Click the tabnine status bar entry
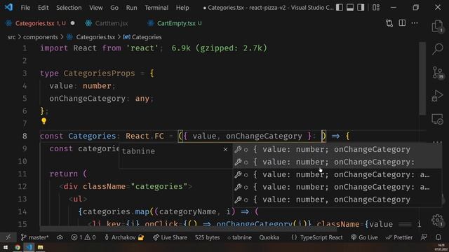449x252 pixels. tap(239, 237)
